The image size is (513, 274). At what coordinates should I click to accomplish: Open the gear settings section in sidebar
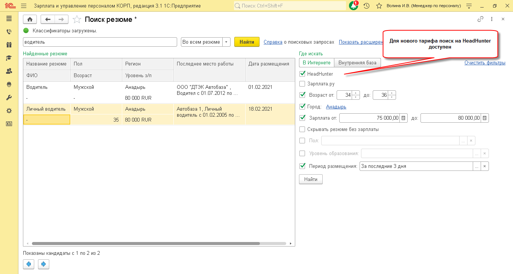(x=9, y=111)
